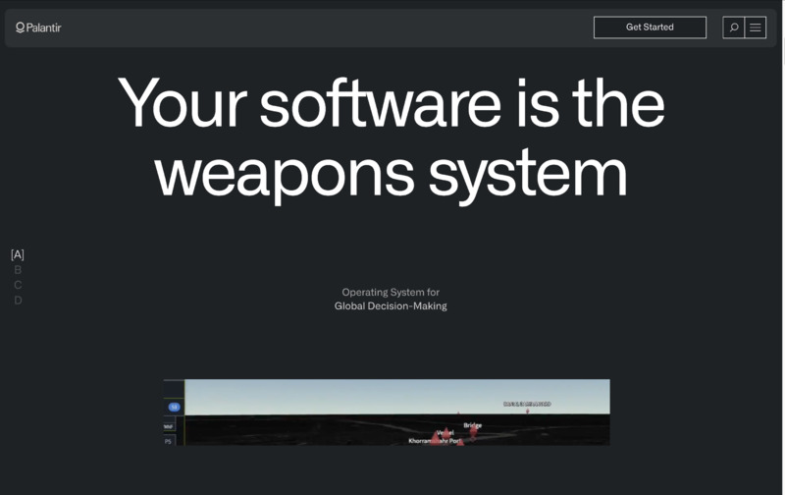This screenshot has width=785, height=495.
Task: Select the PS label in map sidebar
Action: click(169, 441)
